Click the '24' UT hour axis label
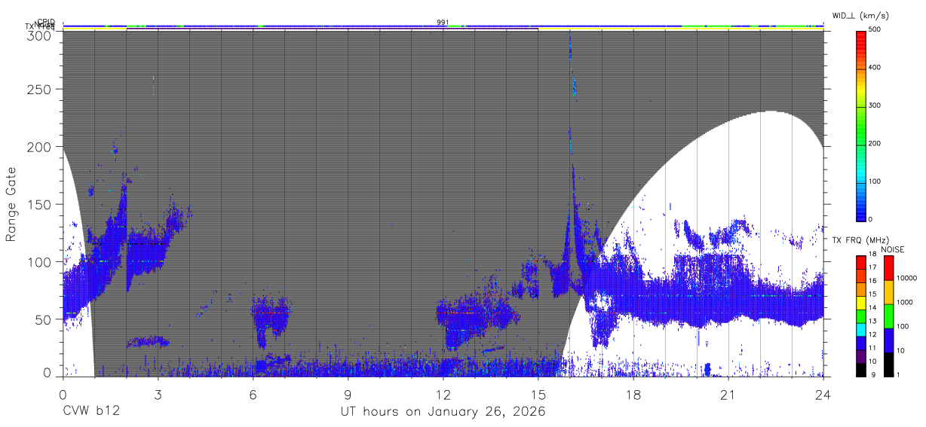This screenshot has width=926, height=427. (823, 394)
